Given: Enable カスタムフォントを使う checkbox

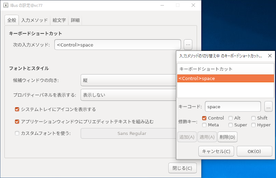Looking at the screenshot, I should coord(17,133).
